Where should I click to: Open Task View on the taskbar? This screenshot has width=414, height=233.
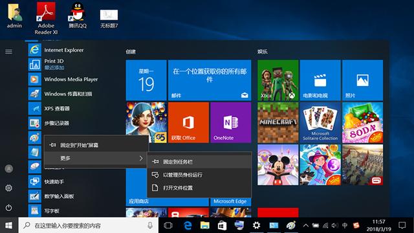[168, 225]
